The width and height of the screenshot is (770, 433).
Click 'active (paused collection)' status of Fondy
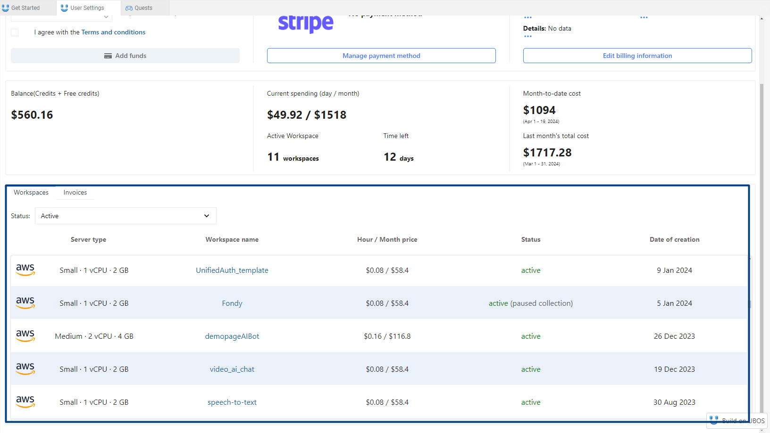pyautogui.click(x=531, y=303)
